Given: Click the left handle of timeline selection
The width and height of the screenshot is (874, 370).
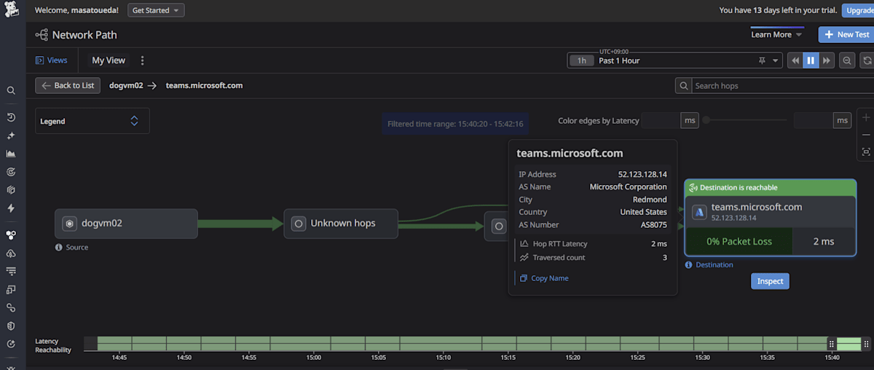Looking at the screenshot, I should point(832,344).
